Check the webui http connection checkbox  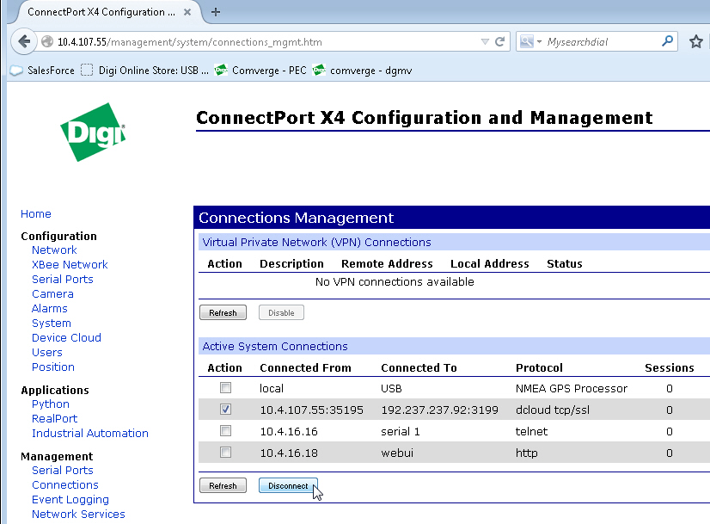225,453
